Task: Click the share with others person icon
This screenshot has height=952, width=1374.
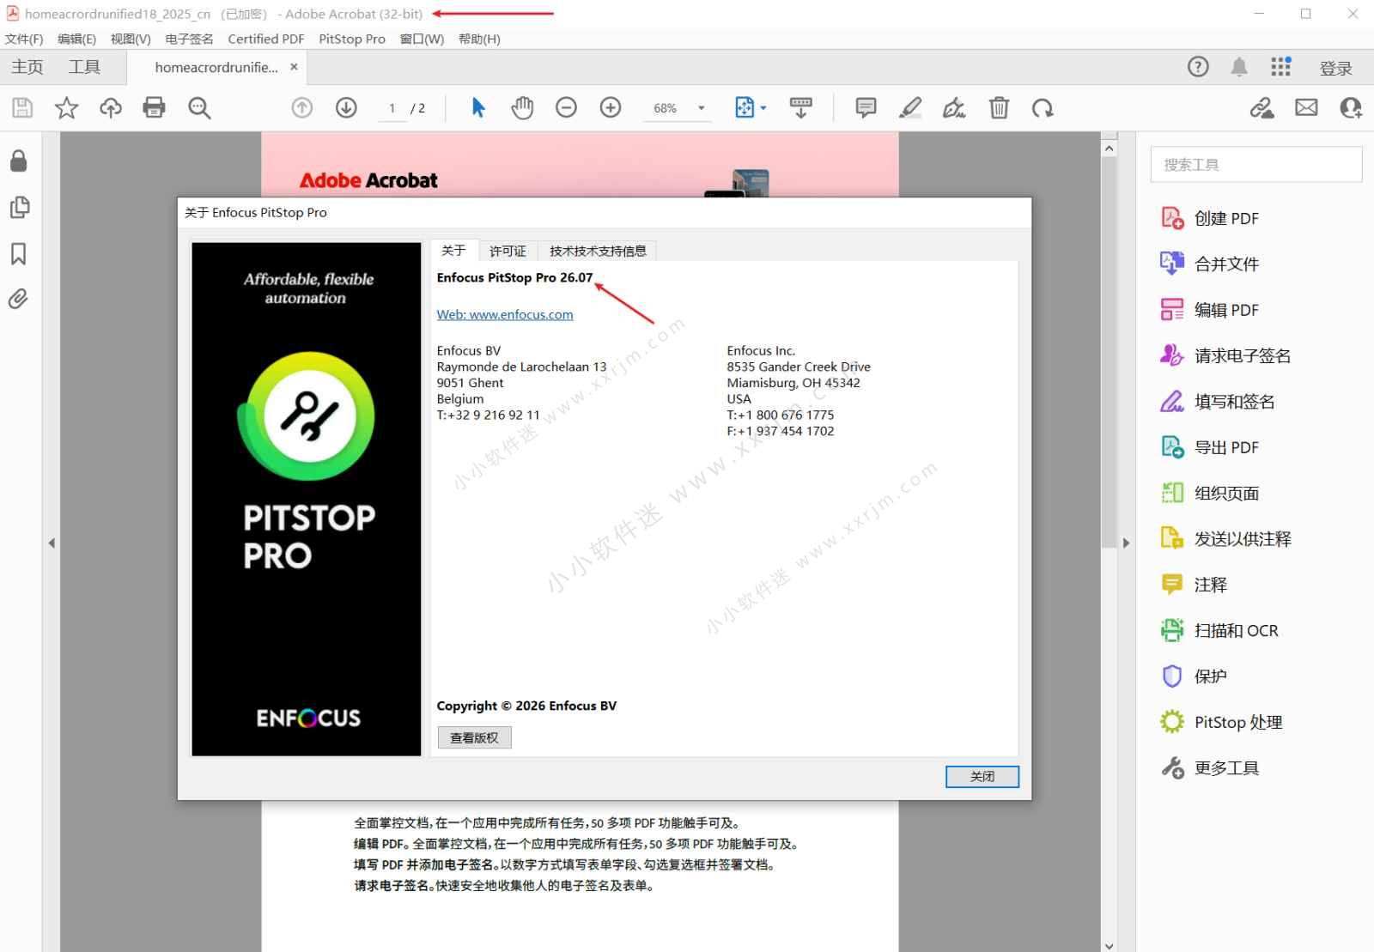Action: point(1351,107)
